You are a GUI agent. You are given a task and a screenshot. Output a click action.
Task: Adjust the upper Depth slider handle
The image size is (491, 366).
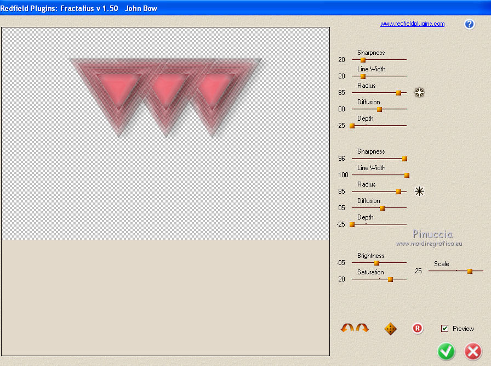[352, 126]
